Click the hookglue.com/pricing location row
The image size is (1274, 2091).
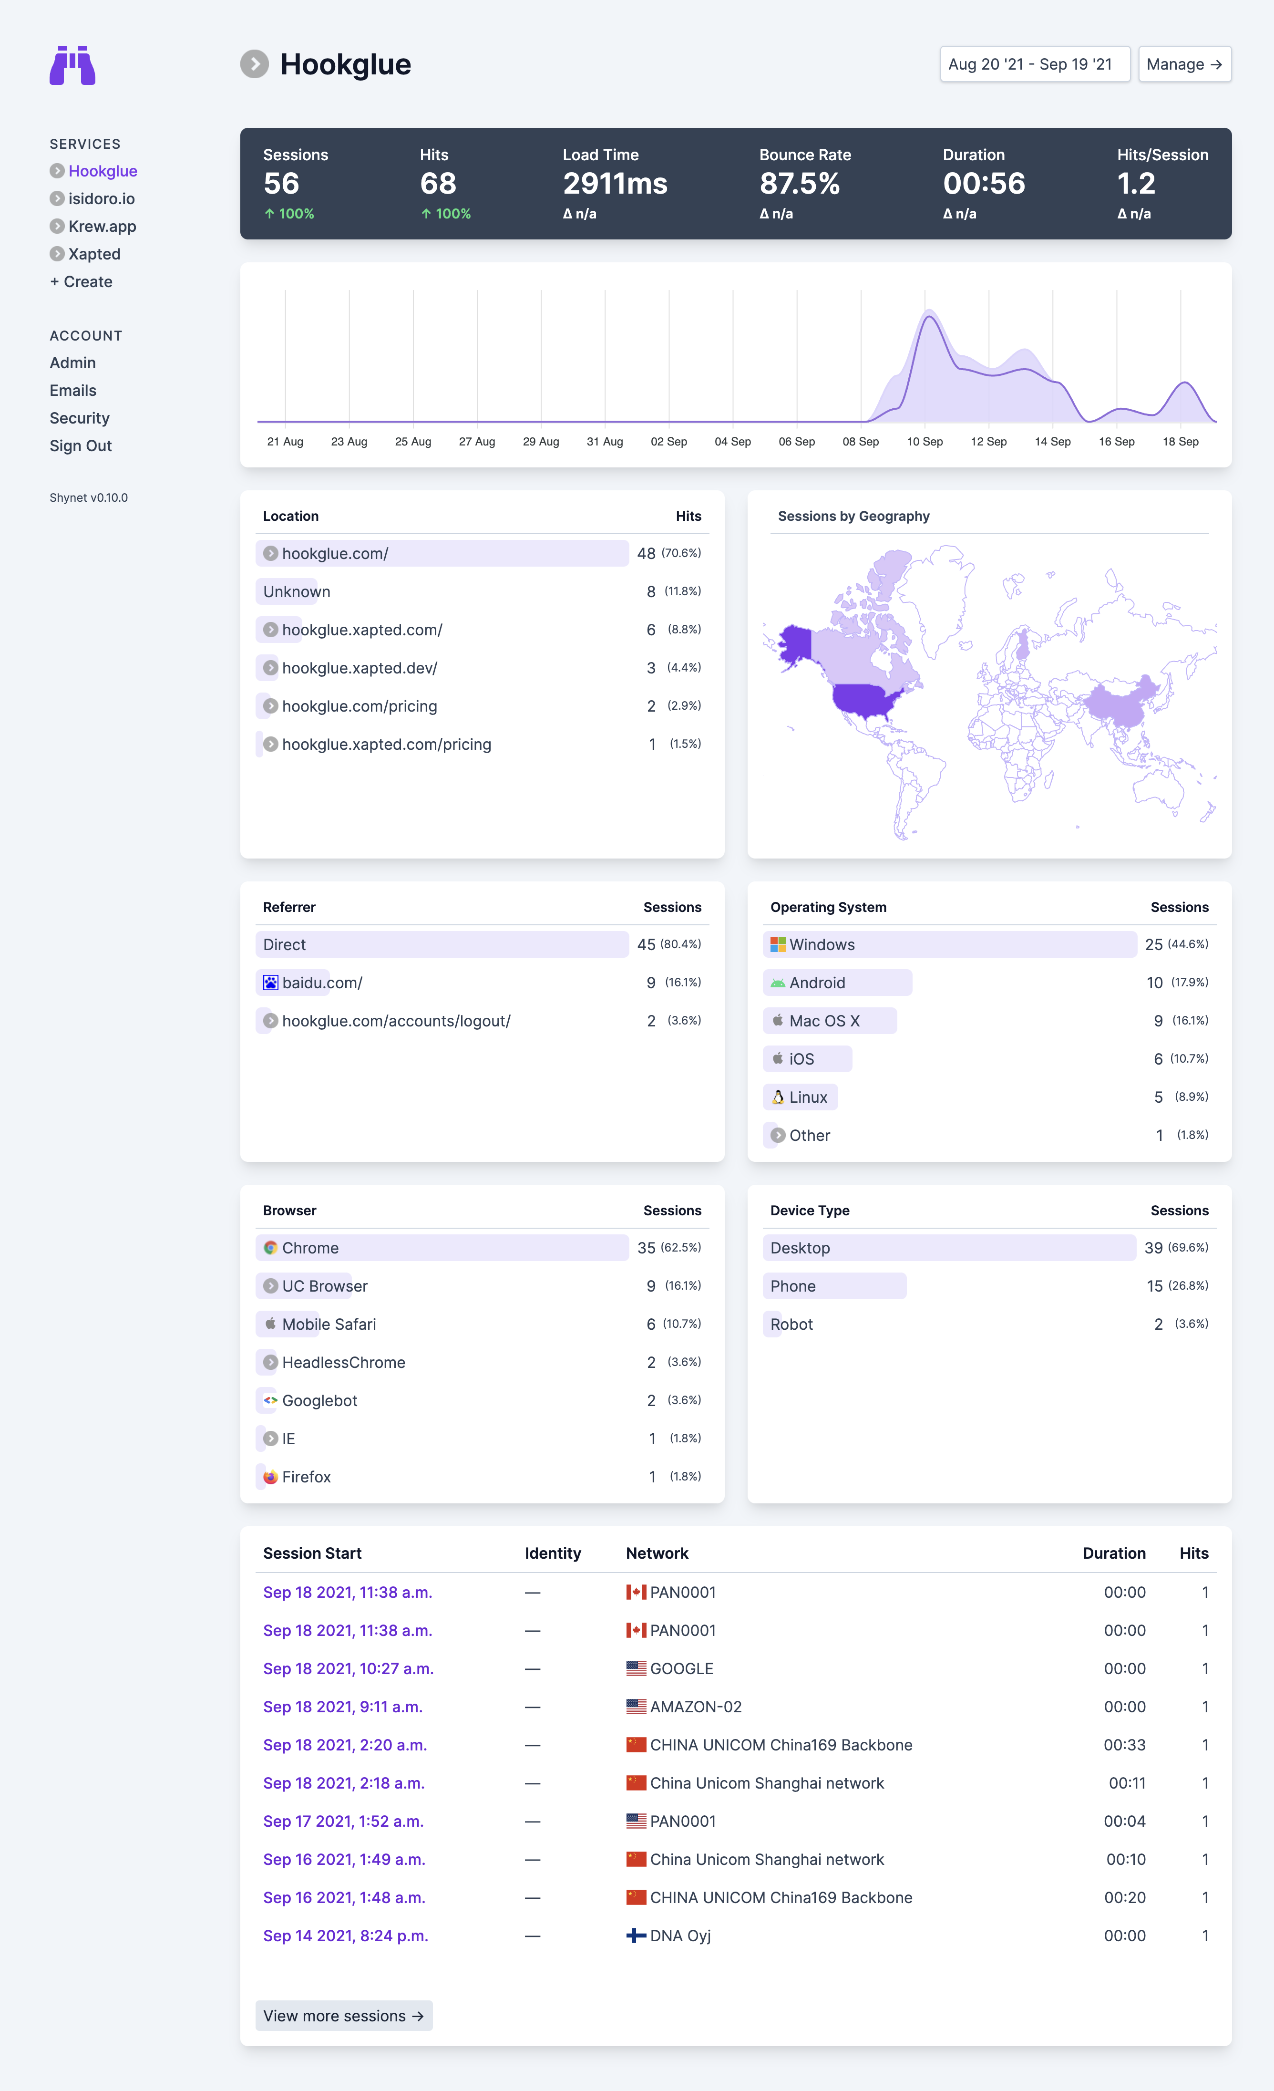coord(360,706)
